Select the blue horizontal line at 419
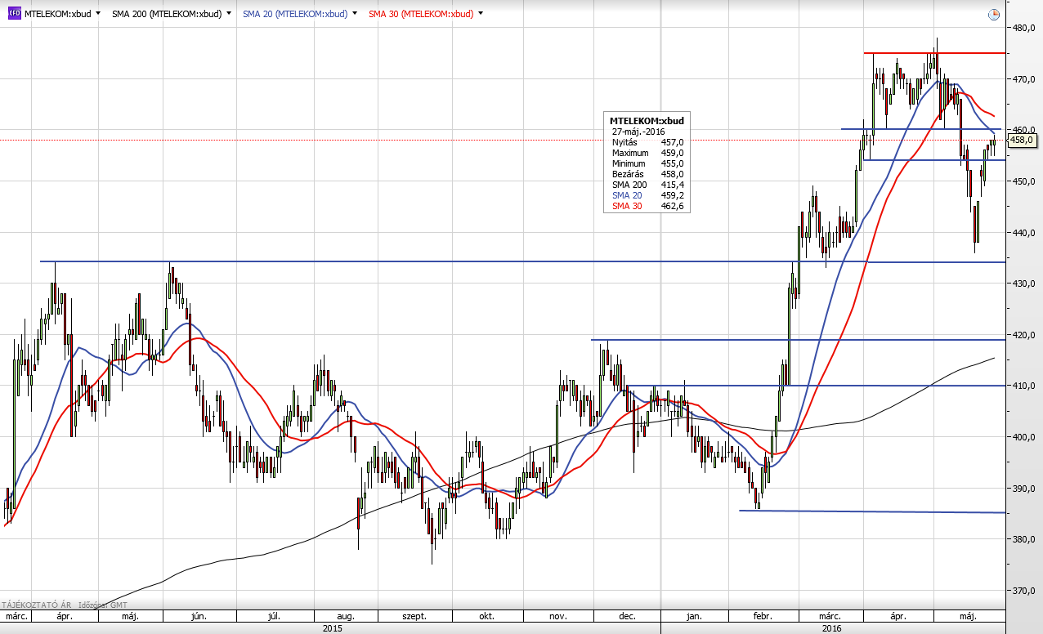The width and height of the screenshot is (1043, 634). click(799, 339)
